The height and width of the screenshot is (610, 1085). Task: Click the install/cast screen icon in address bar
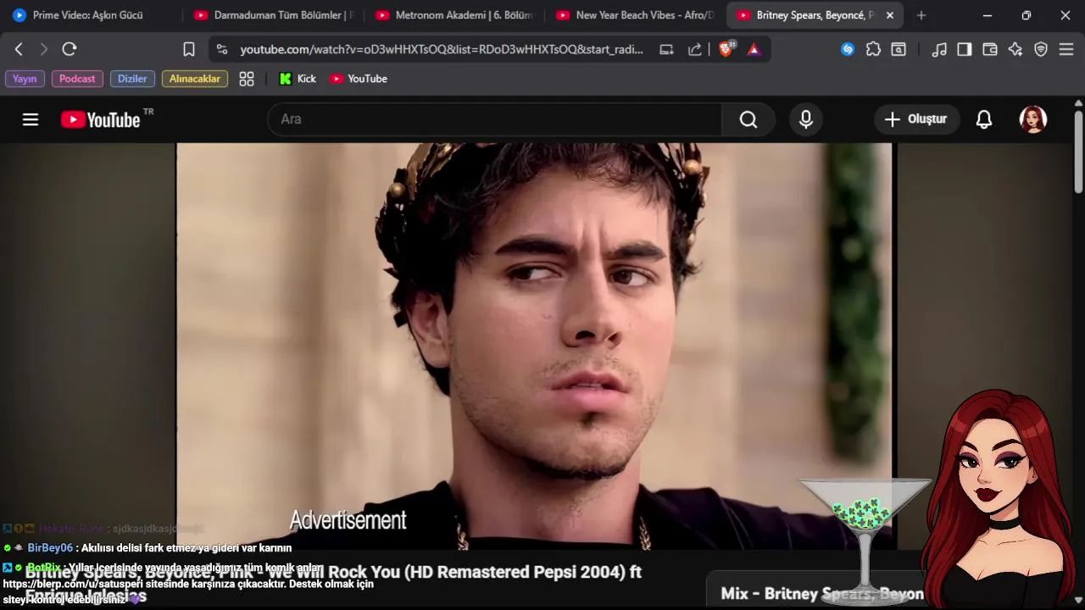(x=667, y=49)
